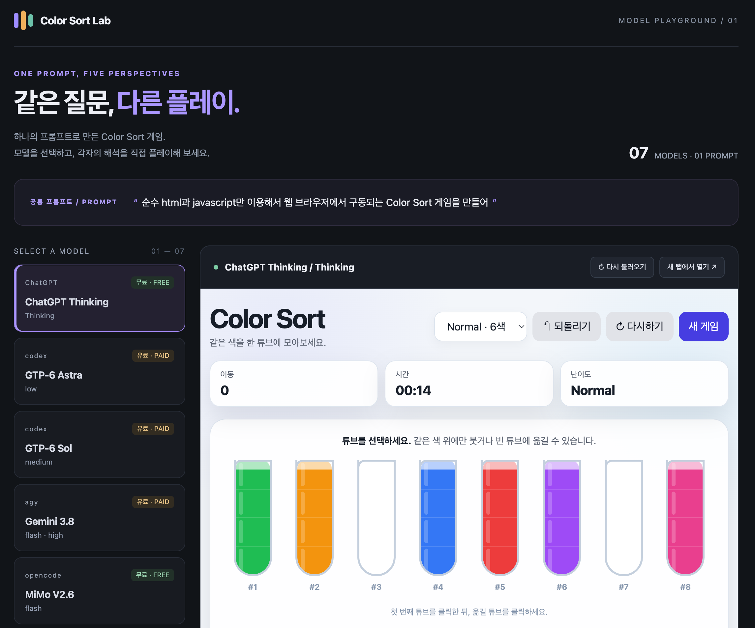The image size is (755, 628).
Task: Select the purple tube #6
Action: (x=561, y=518)
